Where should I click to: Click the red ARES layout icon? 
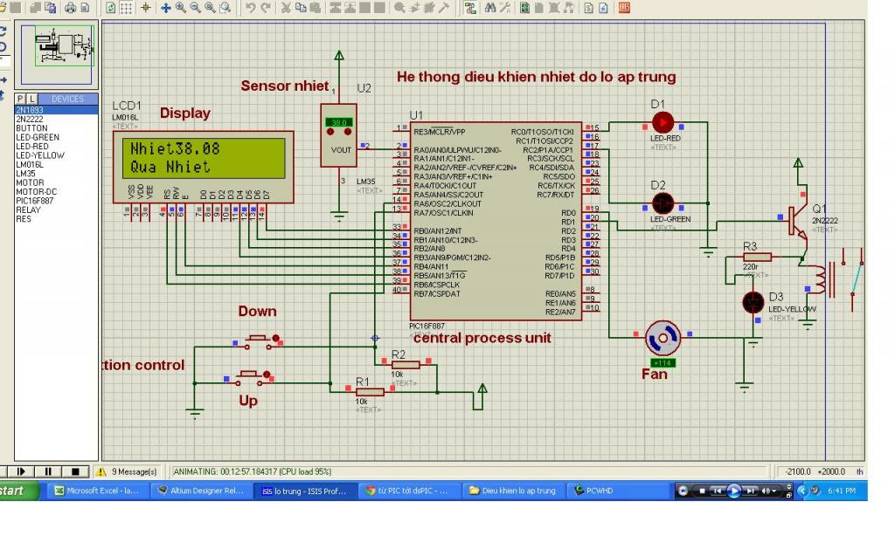pos(623,7)
